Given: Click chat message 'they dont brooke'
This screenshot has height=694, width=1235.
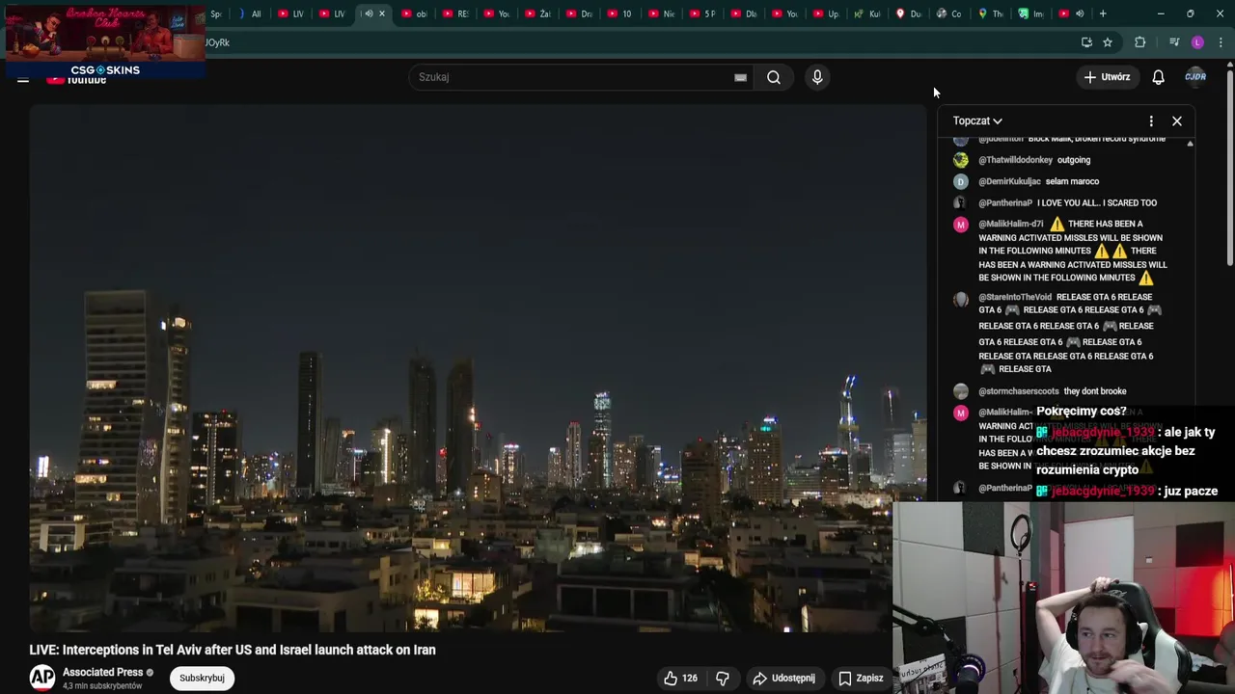Looking at the screenshot, I should click(x=1095, y=391).
